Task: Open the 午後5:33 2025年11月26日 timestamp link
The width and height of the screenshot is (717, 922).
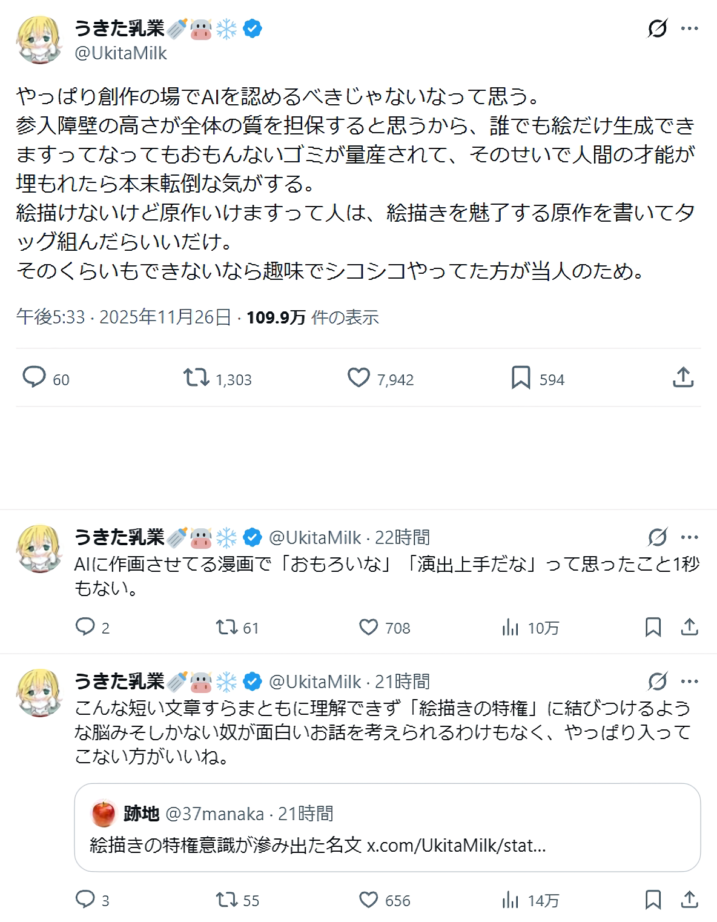Action: pyautogui.click(x=124, y=317)
